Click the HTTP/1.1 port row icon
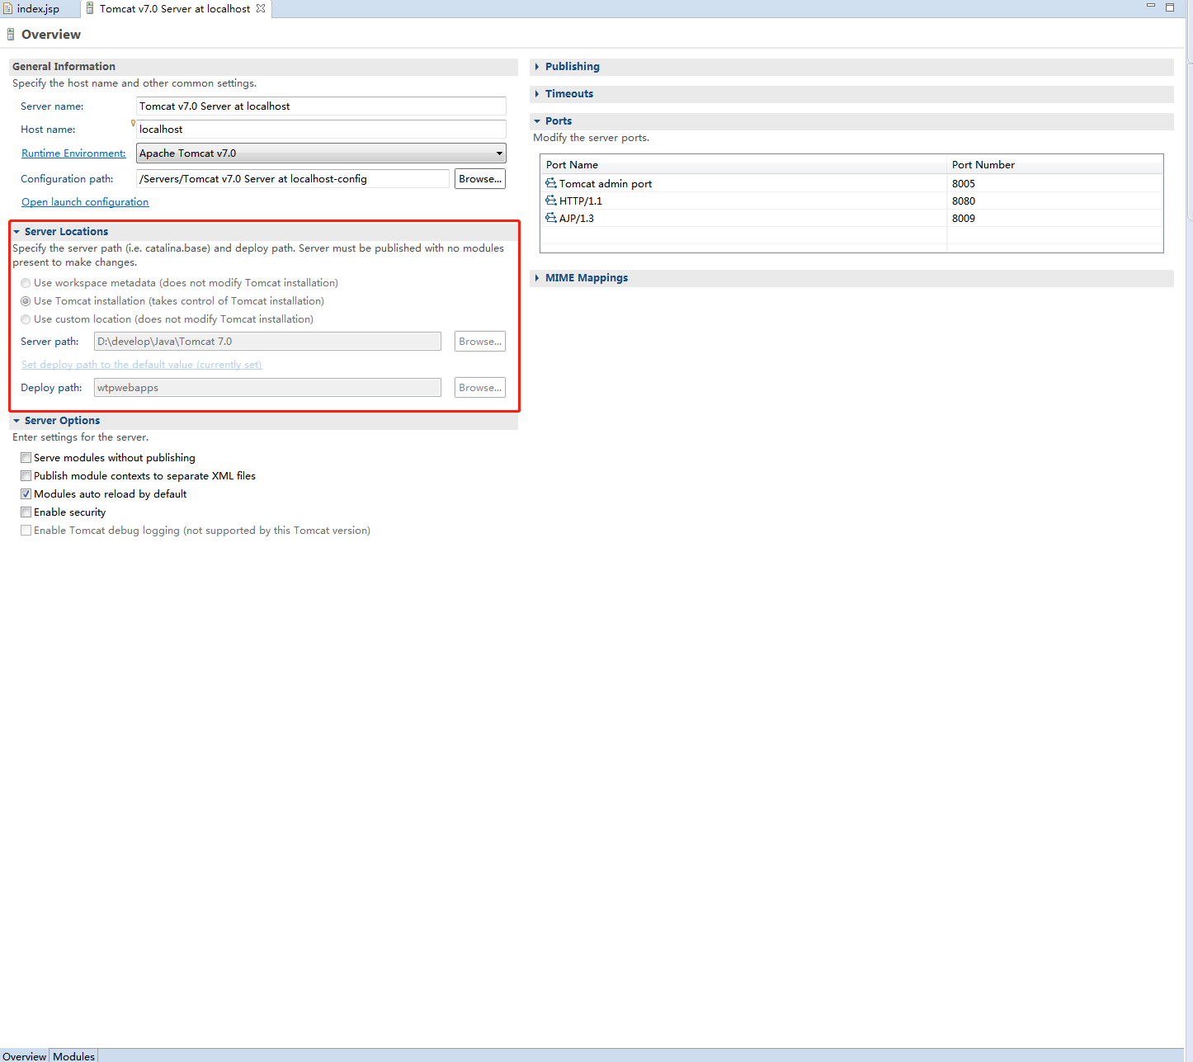This screenshot has width=1193, height=1062. click(551, 201)
